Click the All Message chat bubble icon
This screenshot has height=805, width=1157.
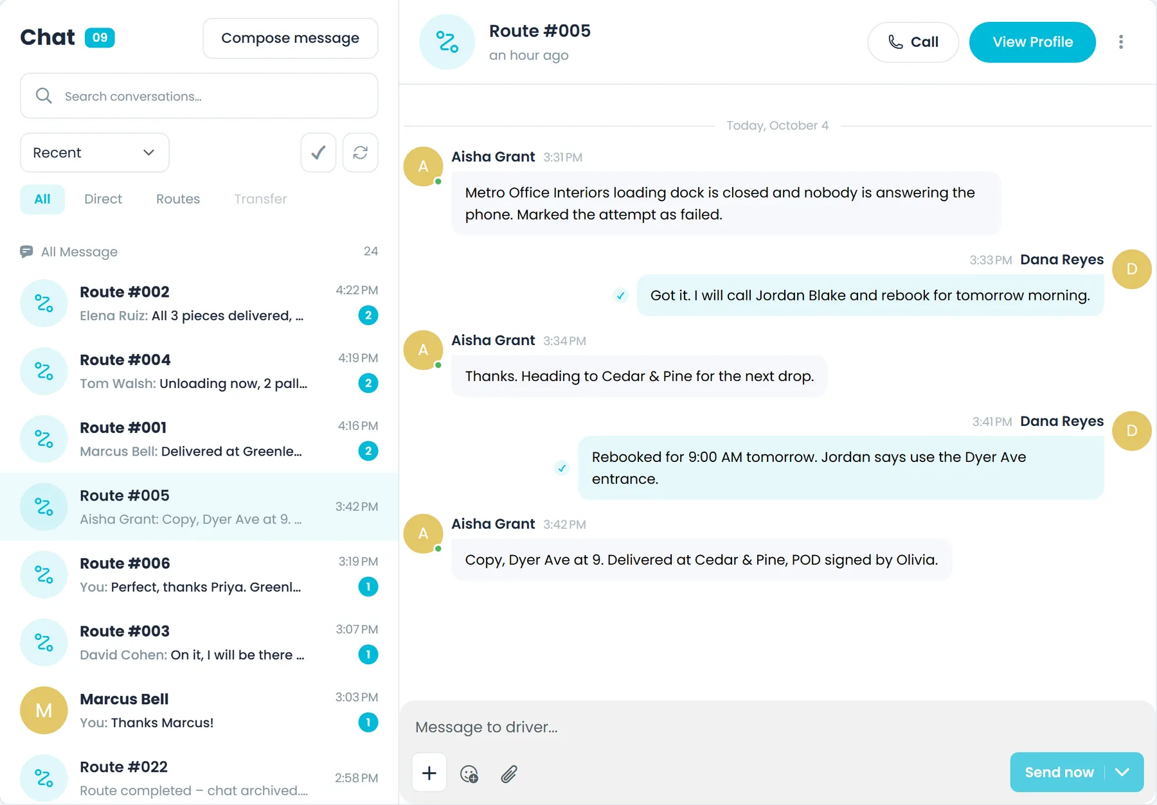[x=26, y=251]
